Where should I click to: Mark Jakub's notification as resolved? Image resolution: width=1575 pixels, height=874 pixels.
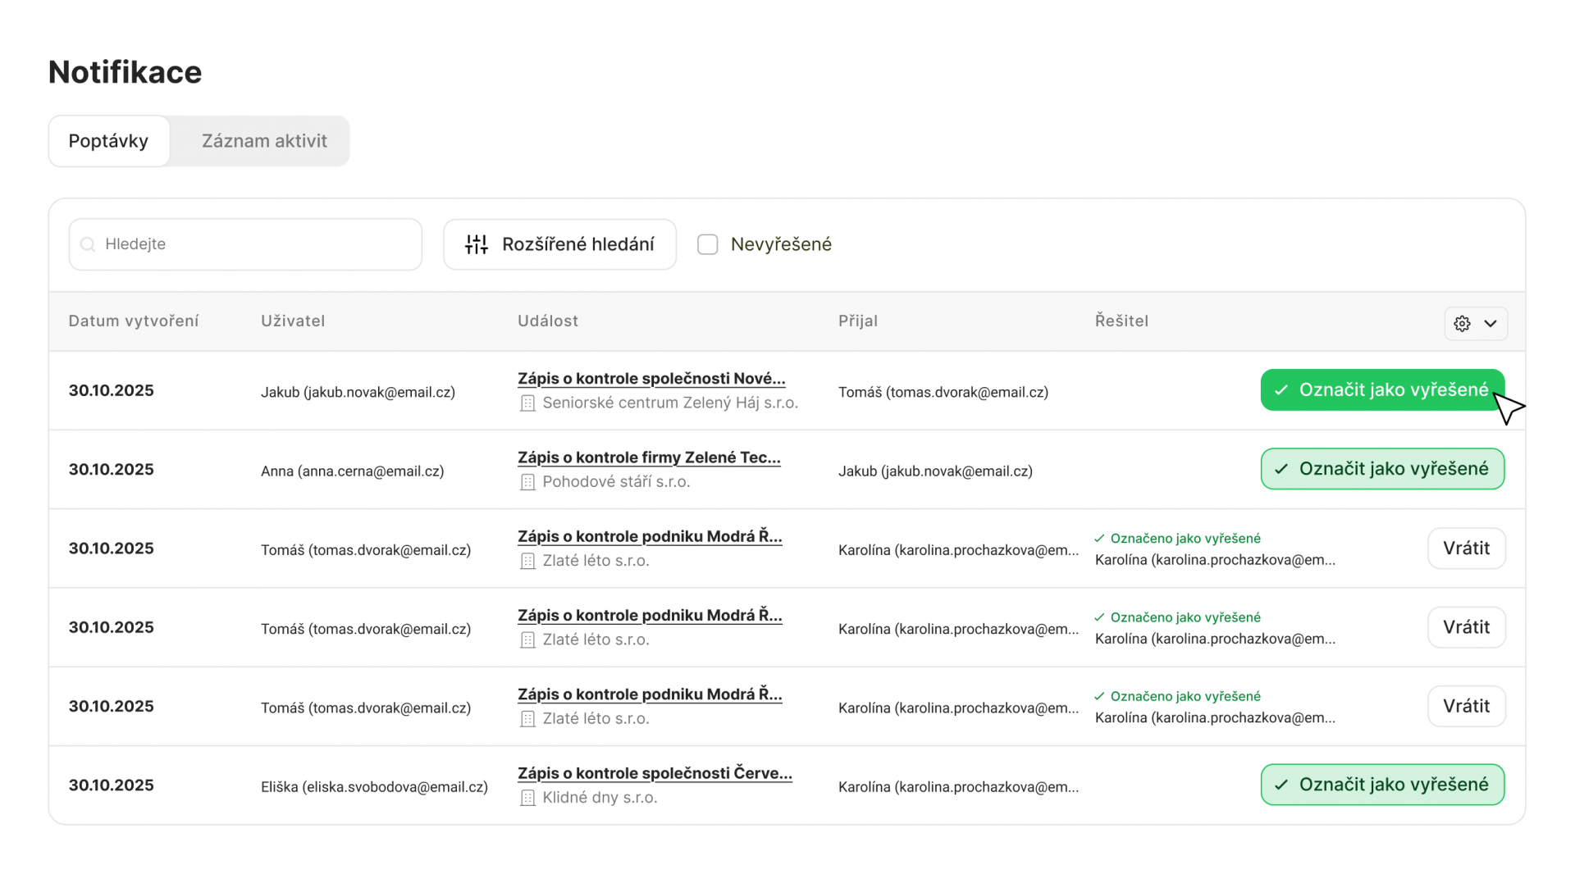pos(1381,389)
